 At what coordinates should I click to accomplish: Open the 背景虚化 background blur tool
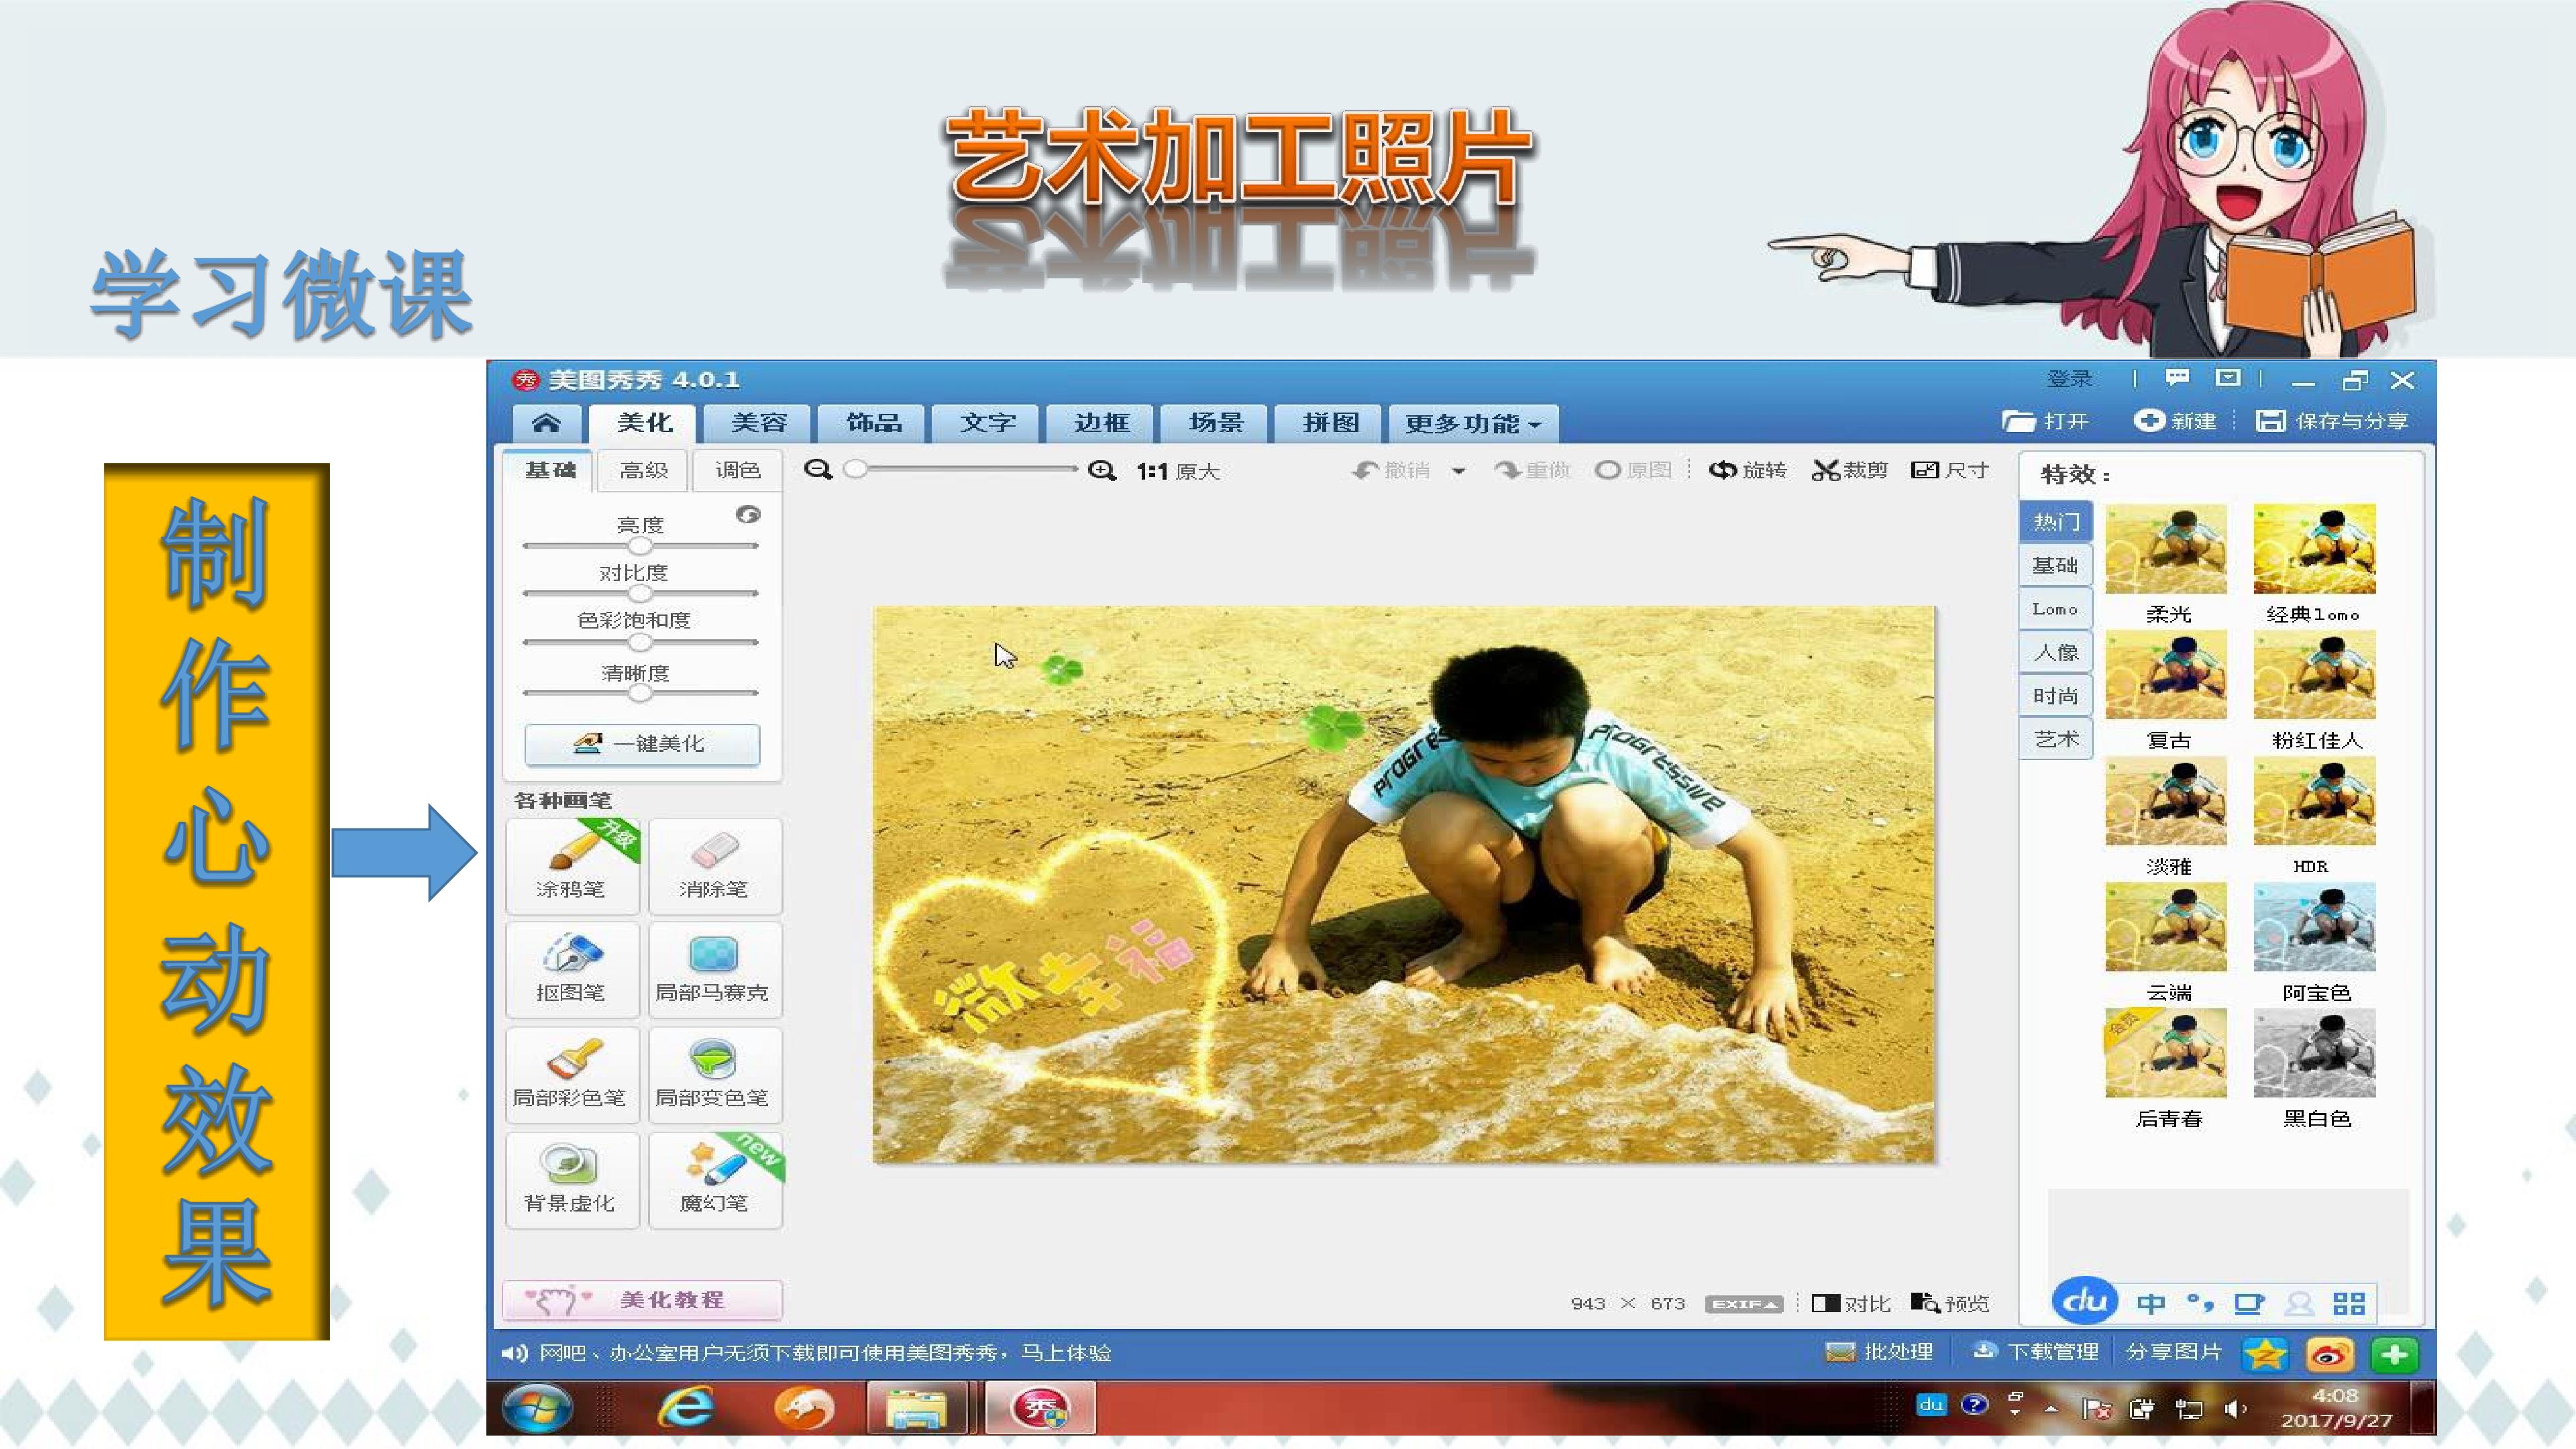pyautogui.click(x=572, y=1179)
